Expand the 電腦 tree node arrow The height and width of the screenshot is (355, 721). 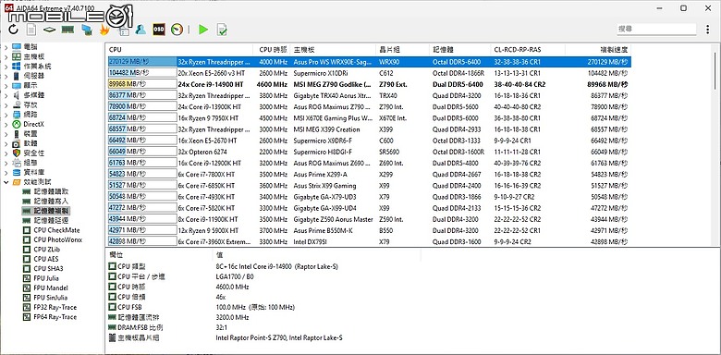pos(6,46)
